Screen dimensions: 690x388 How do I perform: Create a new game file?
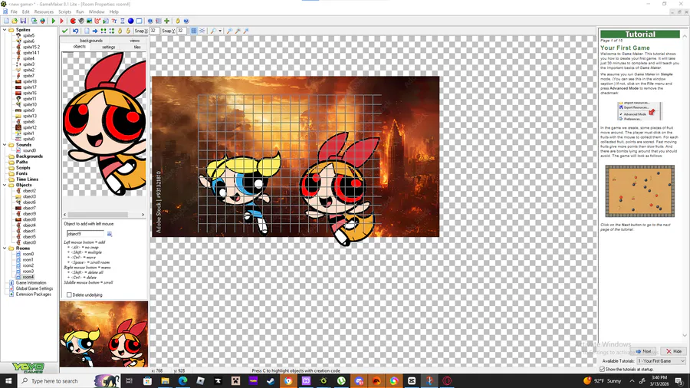click(x=6, y=21)
